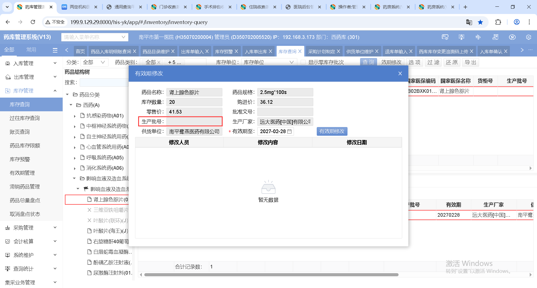Click the 入库管理 sidebar icon
This screenshot has width=537, height=288.
tap(8, 63)
